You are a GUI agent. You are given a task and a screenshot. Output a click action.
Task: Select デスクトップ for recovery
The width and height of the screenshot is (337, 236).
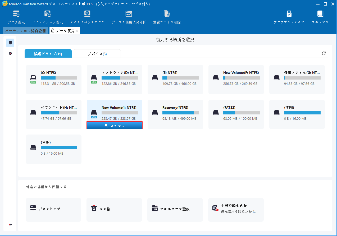tap(53, 210)
